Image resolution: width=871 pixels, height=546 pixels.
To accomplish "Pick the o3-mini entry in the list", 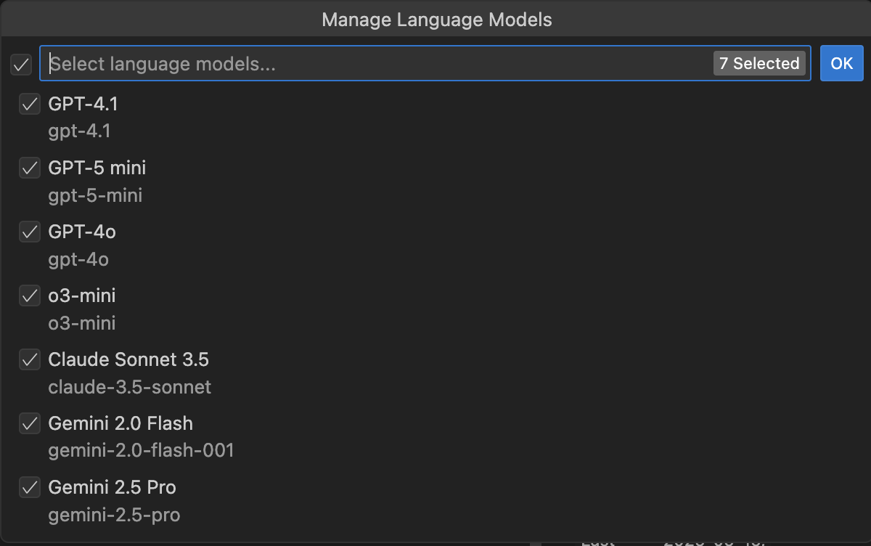I will (81, 296).
